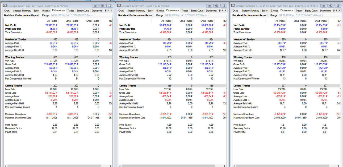This screenshot has width=343, height=167.
Task: Click All Trades drawdown date '24.08.2009' in right window
Action: pyautogui.click(x=280, y=118)
